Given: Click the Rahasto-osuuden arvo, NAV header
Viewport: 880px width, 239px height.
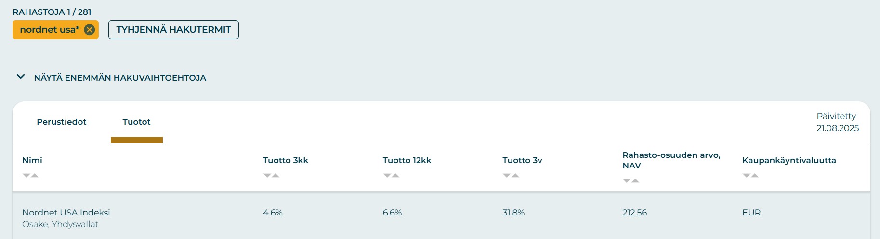Looking at the screenshot, I should point(671,160).
